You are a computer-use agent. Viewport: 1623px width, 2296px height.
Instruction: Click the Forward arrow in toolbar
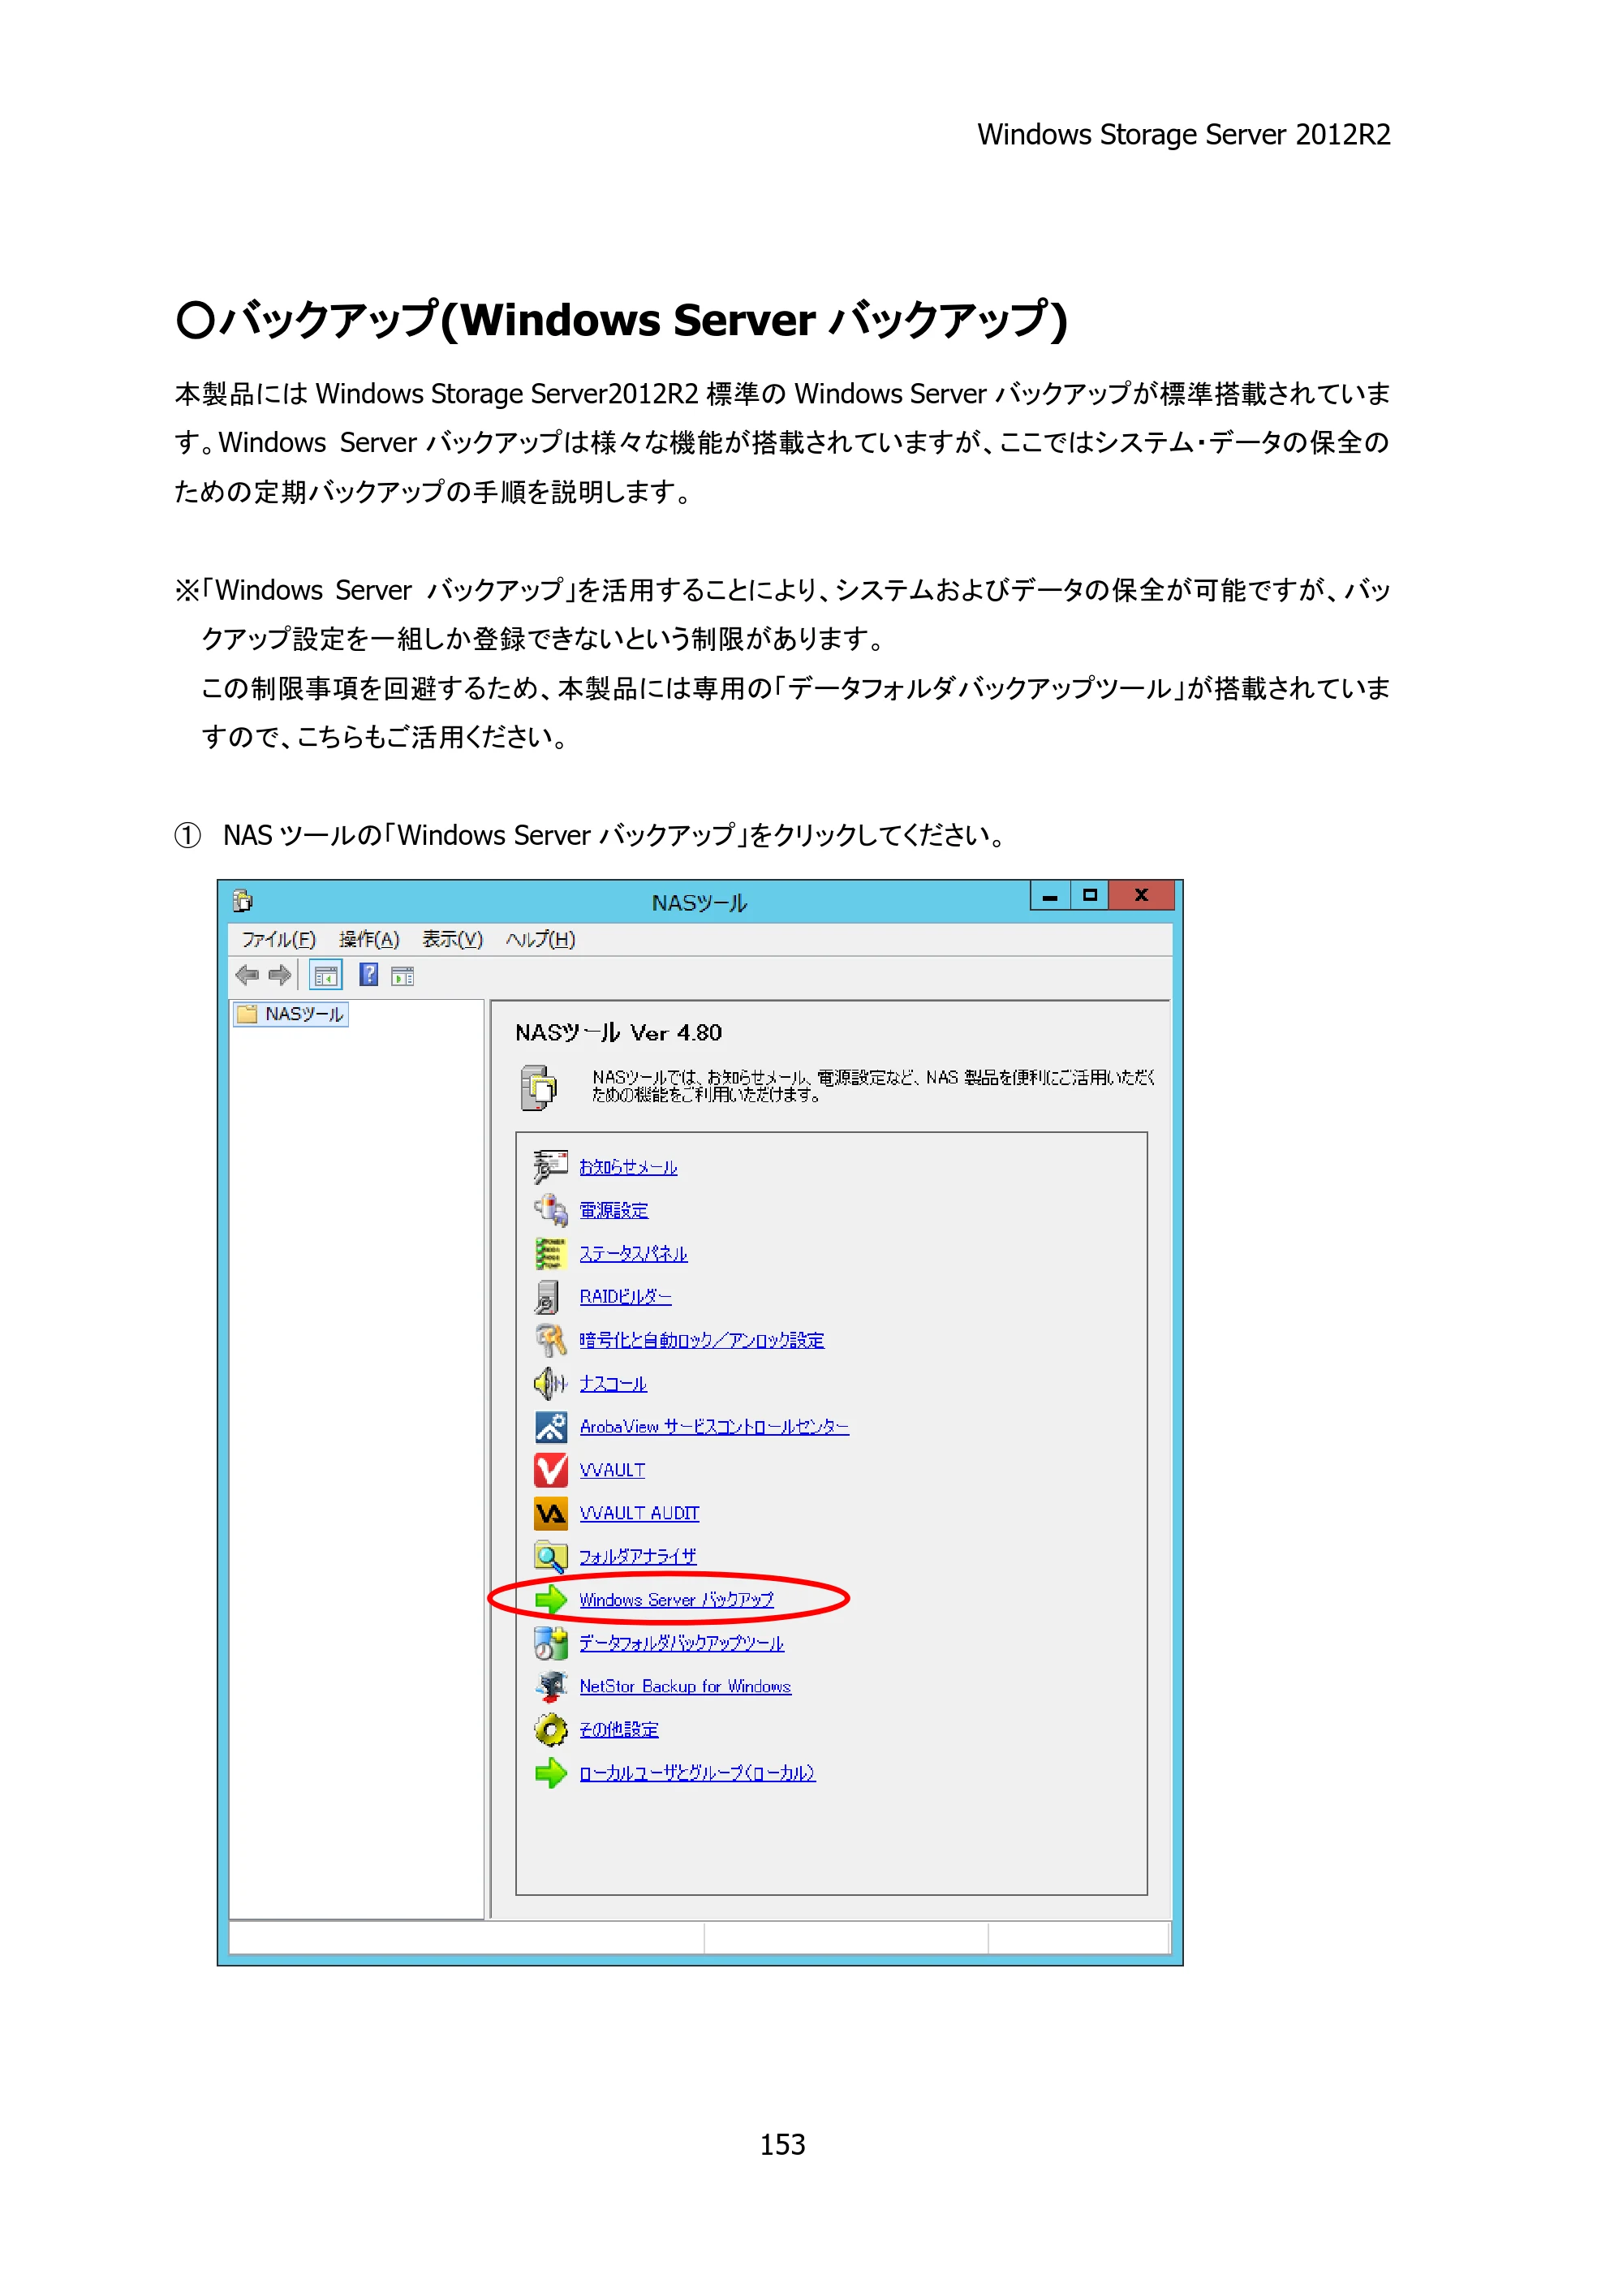(x=280, y=974)
